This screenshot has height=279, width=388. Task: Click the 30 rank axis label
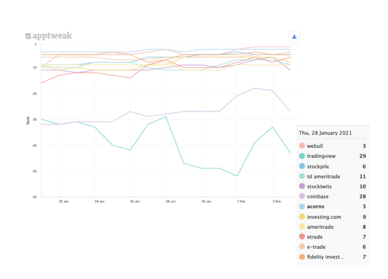coord(35,119)
